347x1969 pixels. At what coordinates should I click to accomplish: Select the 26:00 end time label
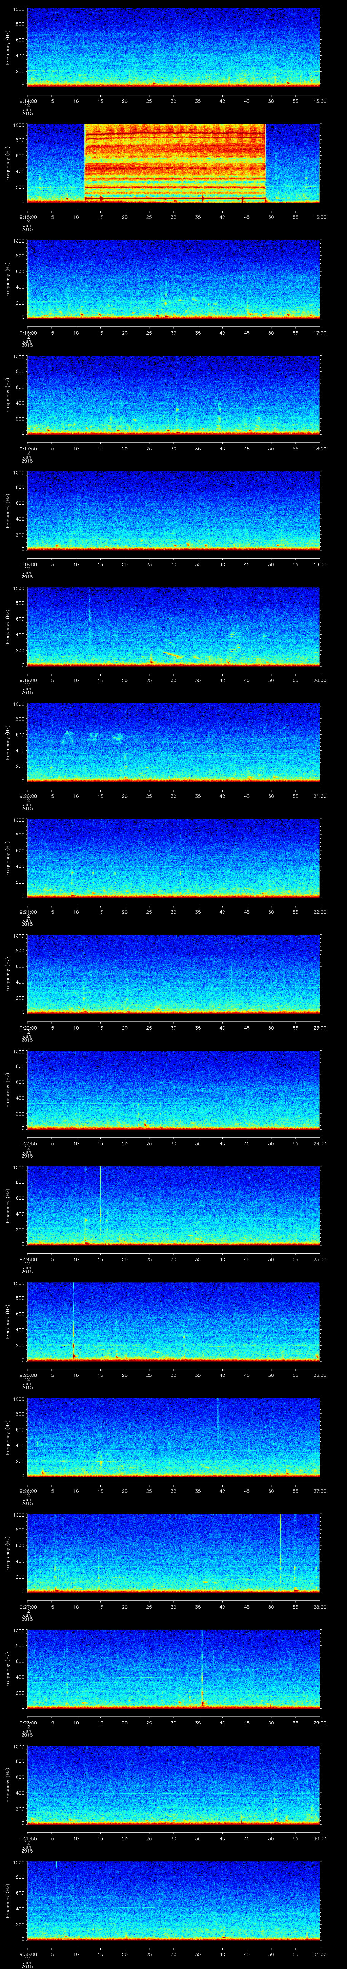[320, 1374]
